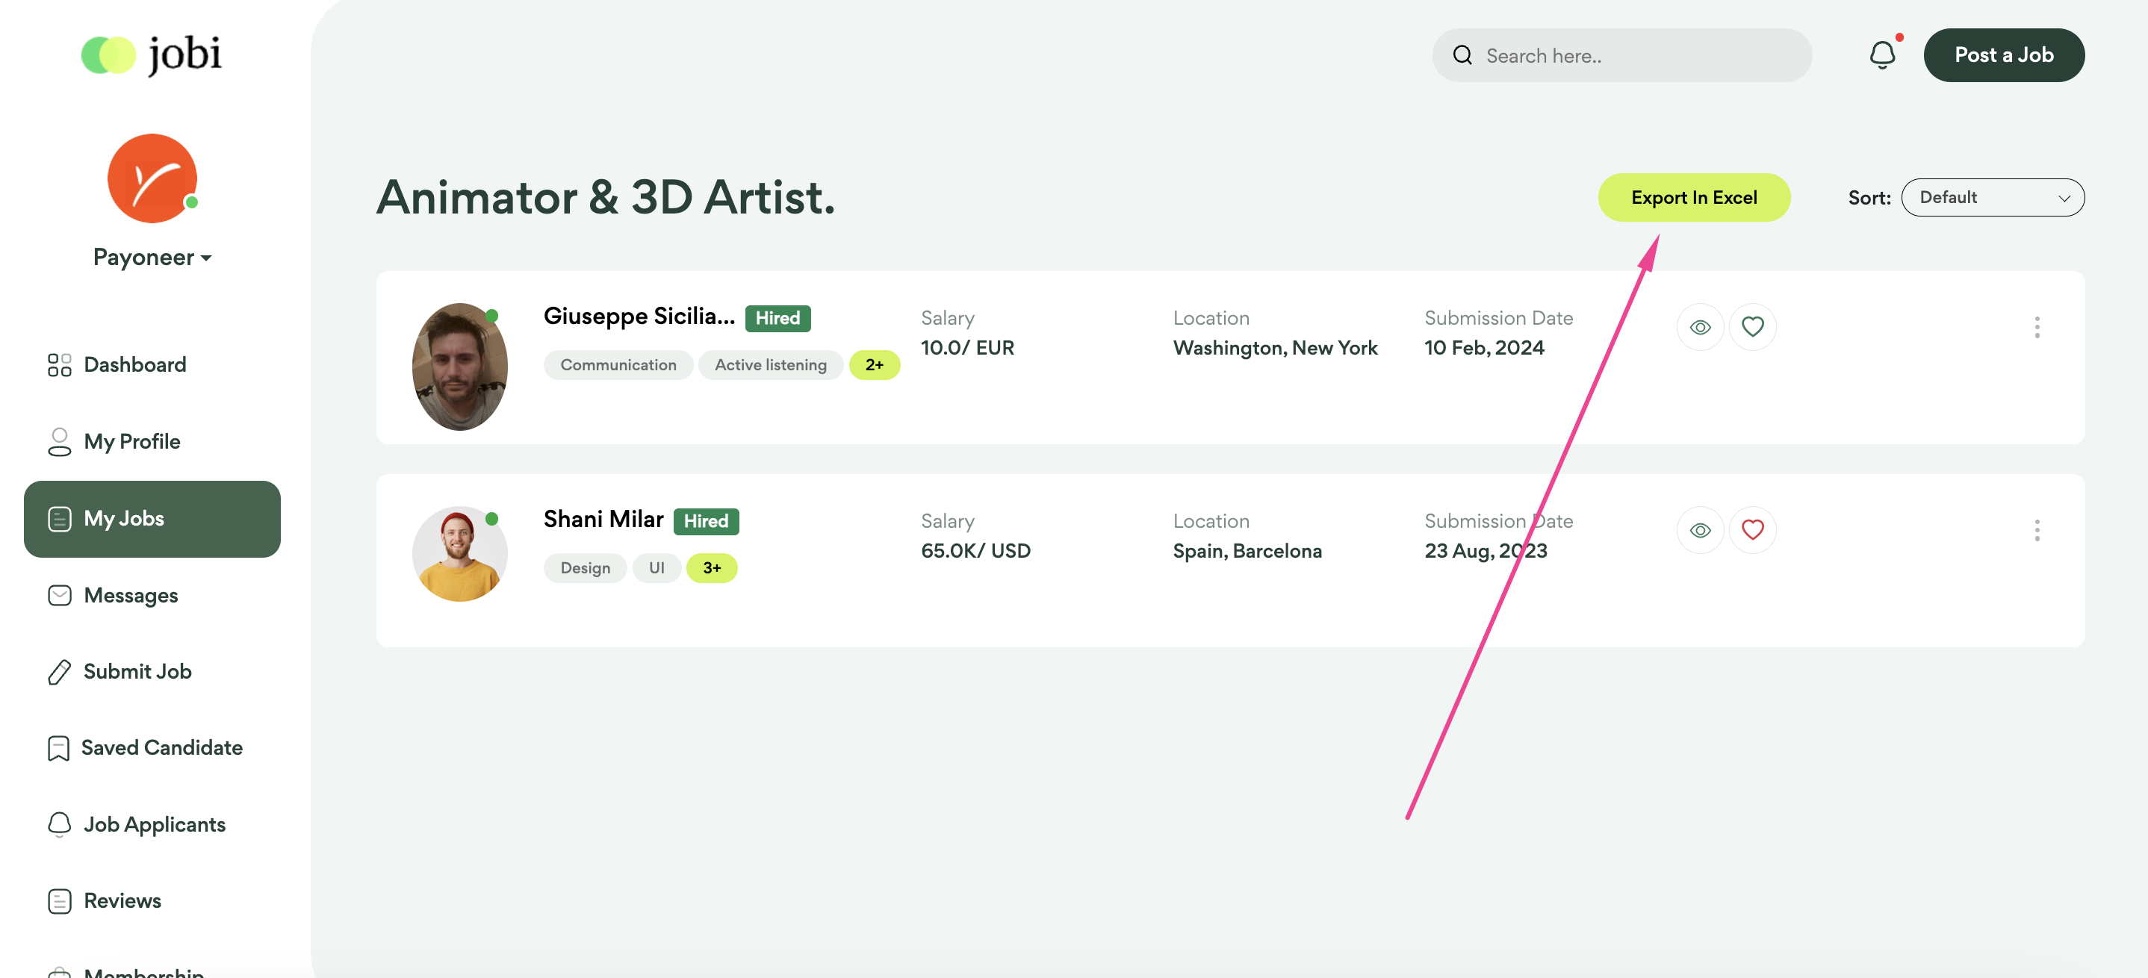Click Giuseppe Sicilia... candidate name

639,316
